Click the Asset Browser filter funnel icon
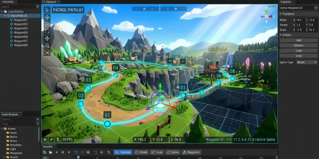Viewport: 319px width, 159px height. pos(38,124)
